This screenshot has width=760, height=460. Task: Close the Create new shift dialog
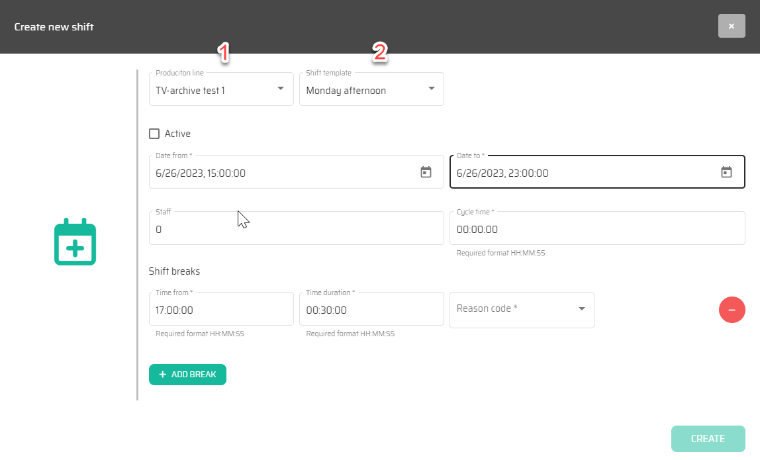732,26
